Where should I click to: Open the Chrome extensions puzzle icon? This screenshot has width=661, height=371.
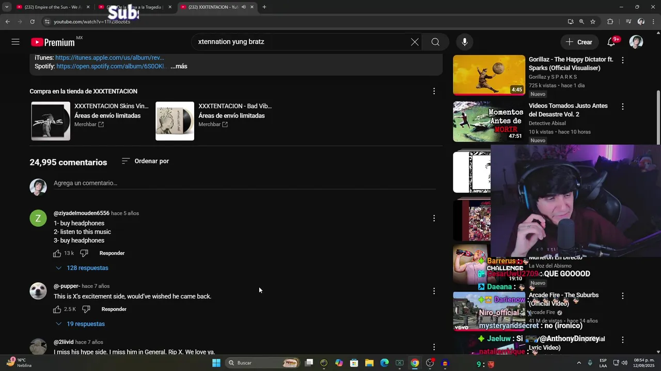pyautogui.click(x=610, y=22)
